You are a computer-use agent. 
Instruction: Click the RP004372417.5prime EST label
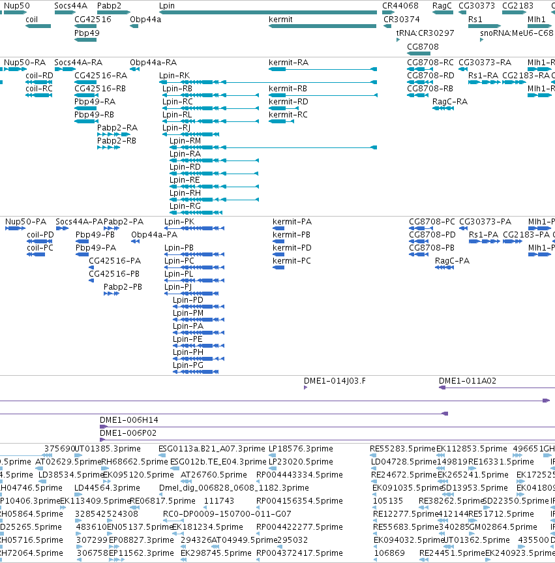pos(299,553)
